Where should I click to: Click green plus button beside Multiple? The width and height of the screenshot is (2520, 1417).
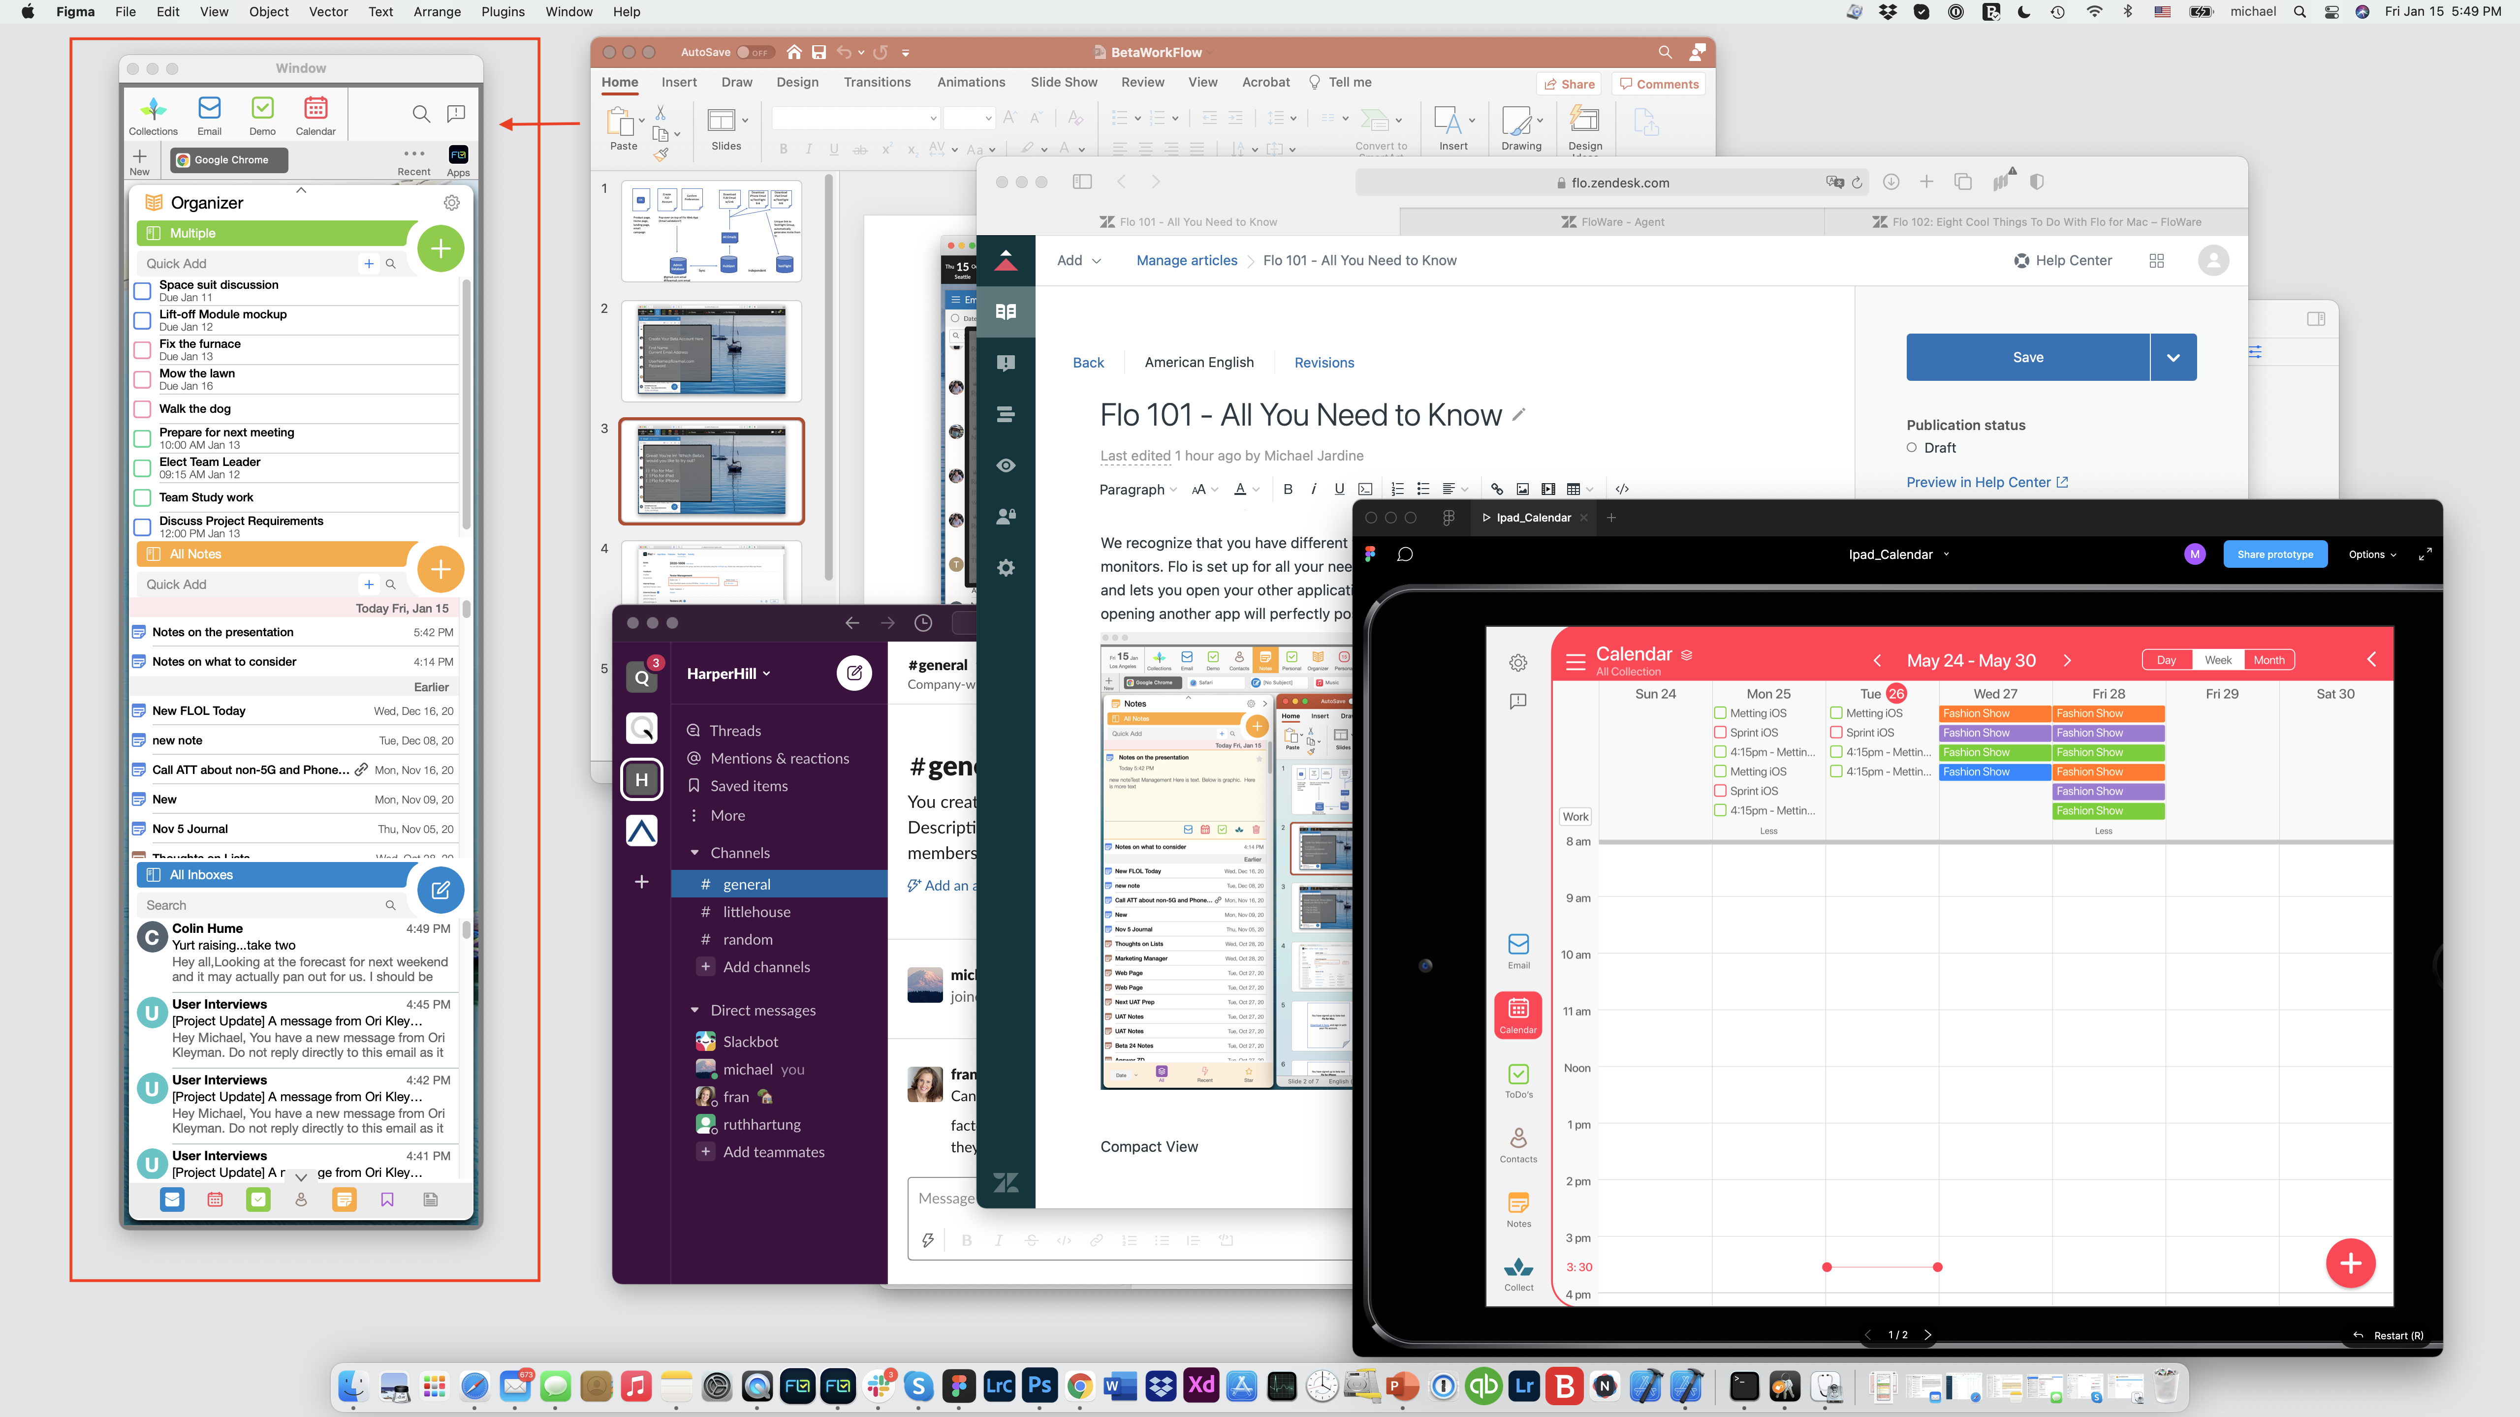pyautogui.click(x=441, y=248)
